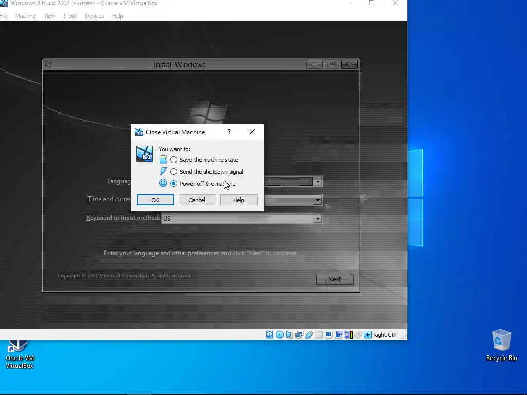
Task: Click the VirtualBox window resize grip
Action: tap(403, 336)
